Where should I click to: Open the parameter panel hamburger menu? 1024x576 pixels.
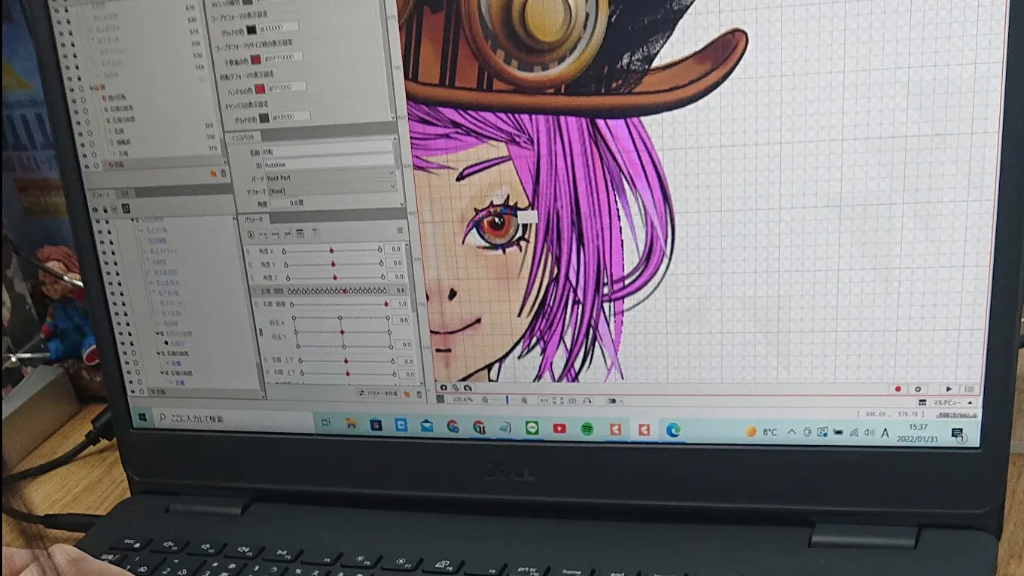pos(400,230)
